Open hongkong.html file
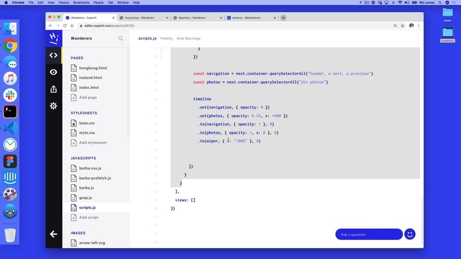 pyautogui.click(x=92, y=68)
